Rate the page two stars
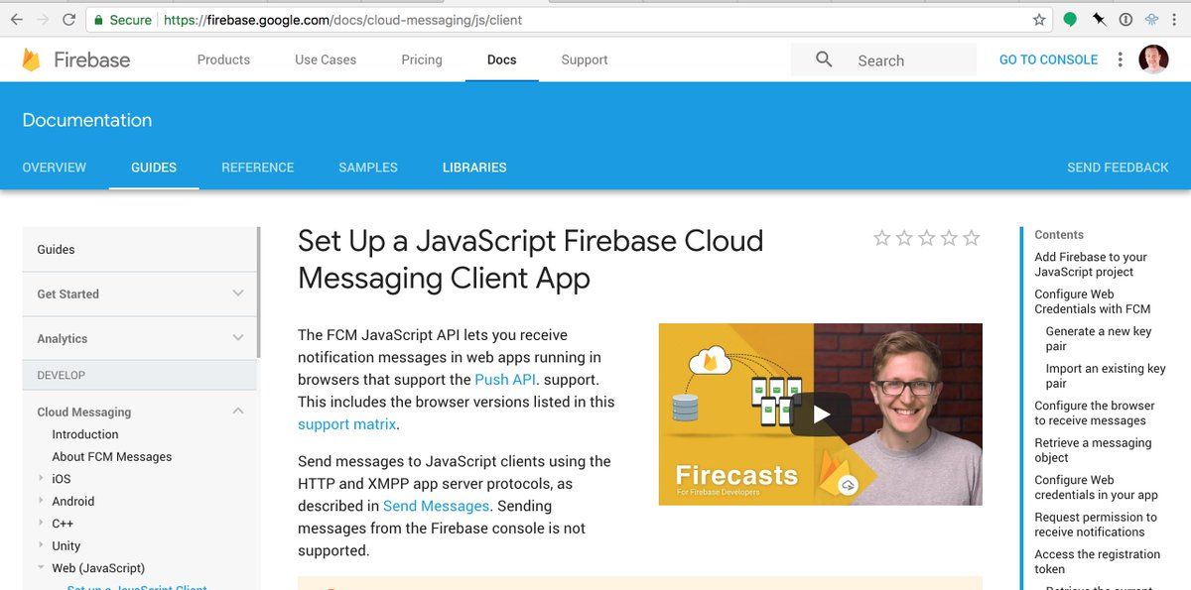 point(904,238)
